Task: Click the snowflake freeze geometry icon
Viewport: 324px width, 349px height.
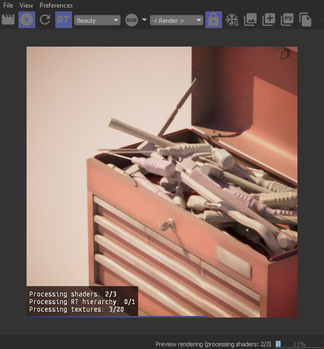Action: (232, 20)
